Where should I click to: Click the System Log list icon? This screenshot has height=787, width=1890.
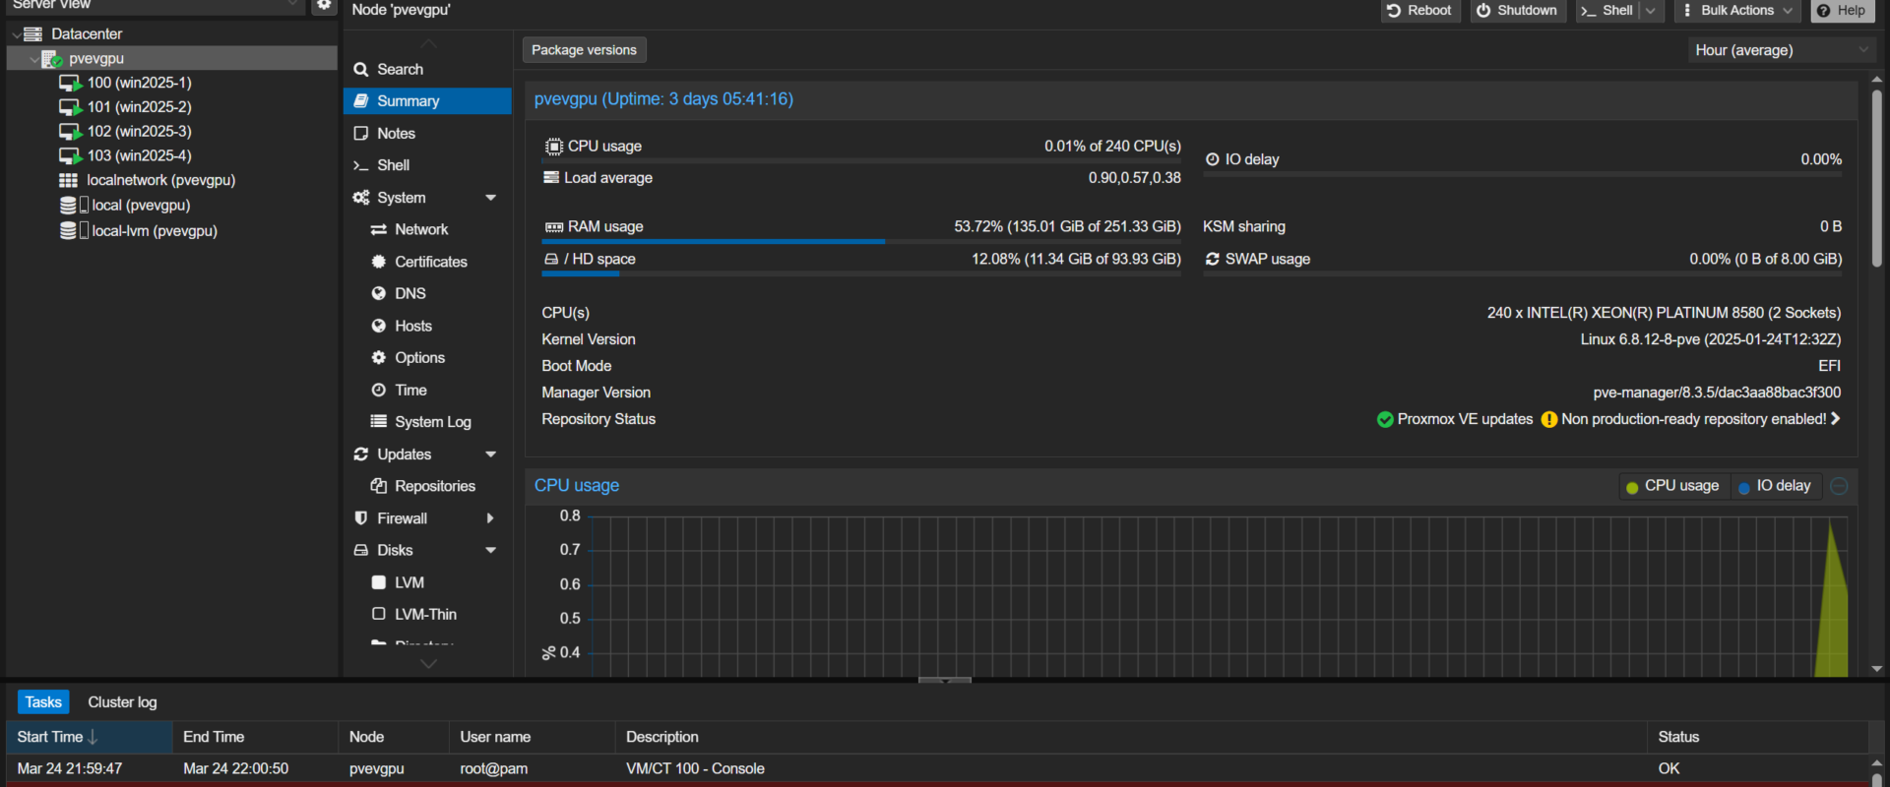pyautogui.click(x=378, y=422)
